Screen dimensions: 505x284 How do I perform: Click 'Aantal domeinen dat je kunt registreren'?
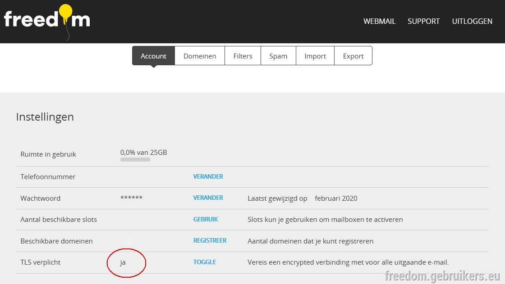tap(311, 241)
